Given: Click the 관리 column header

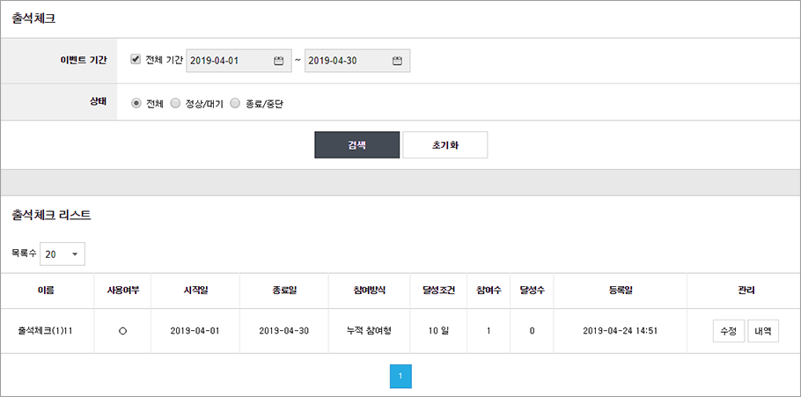Looking at the screenshot, I should point(746,290).
